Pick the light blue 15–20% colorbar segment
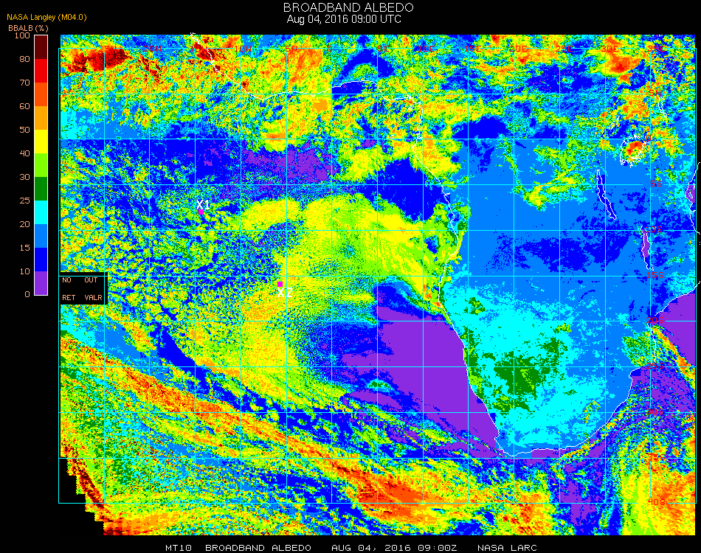Screen dimensions: 701x553 (x=41, y=236)
